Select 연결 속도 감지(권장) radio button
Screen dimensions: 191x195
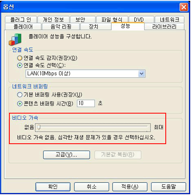click(x=20, y=58)
